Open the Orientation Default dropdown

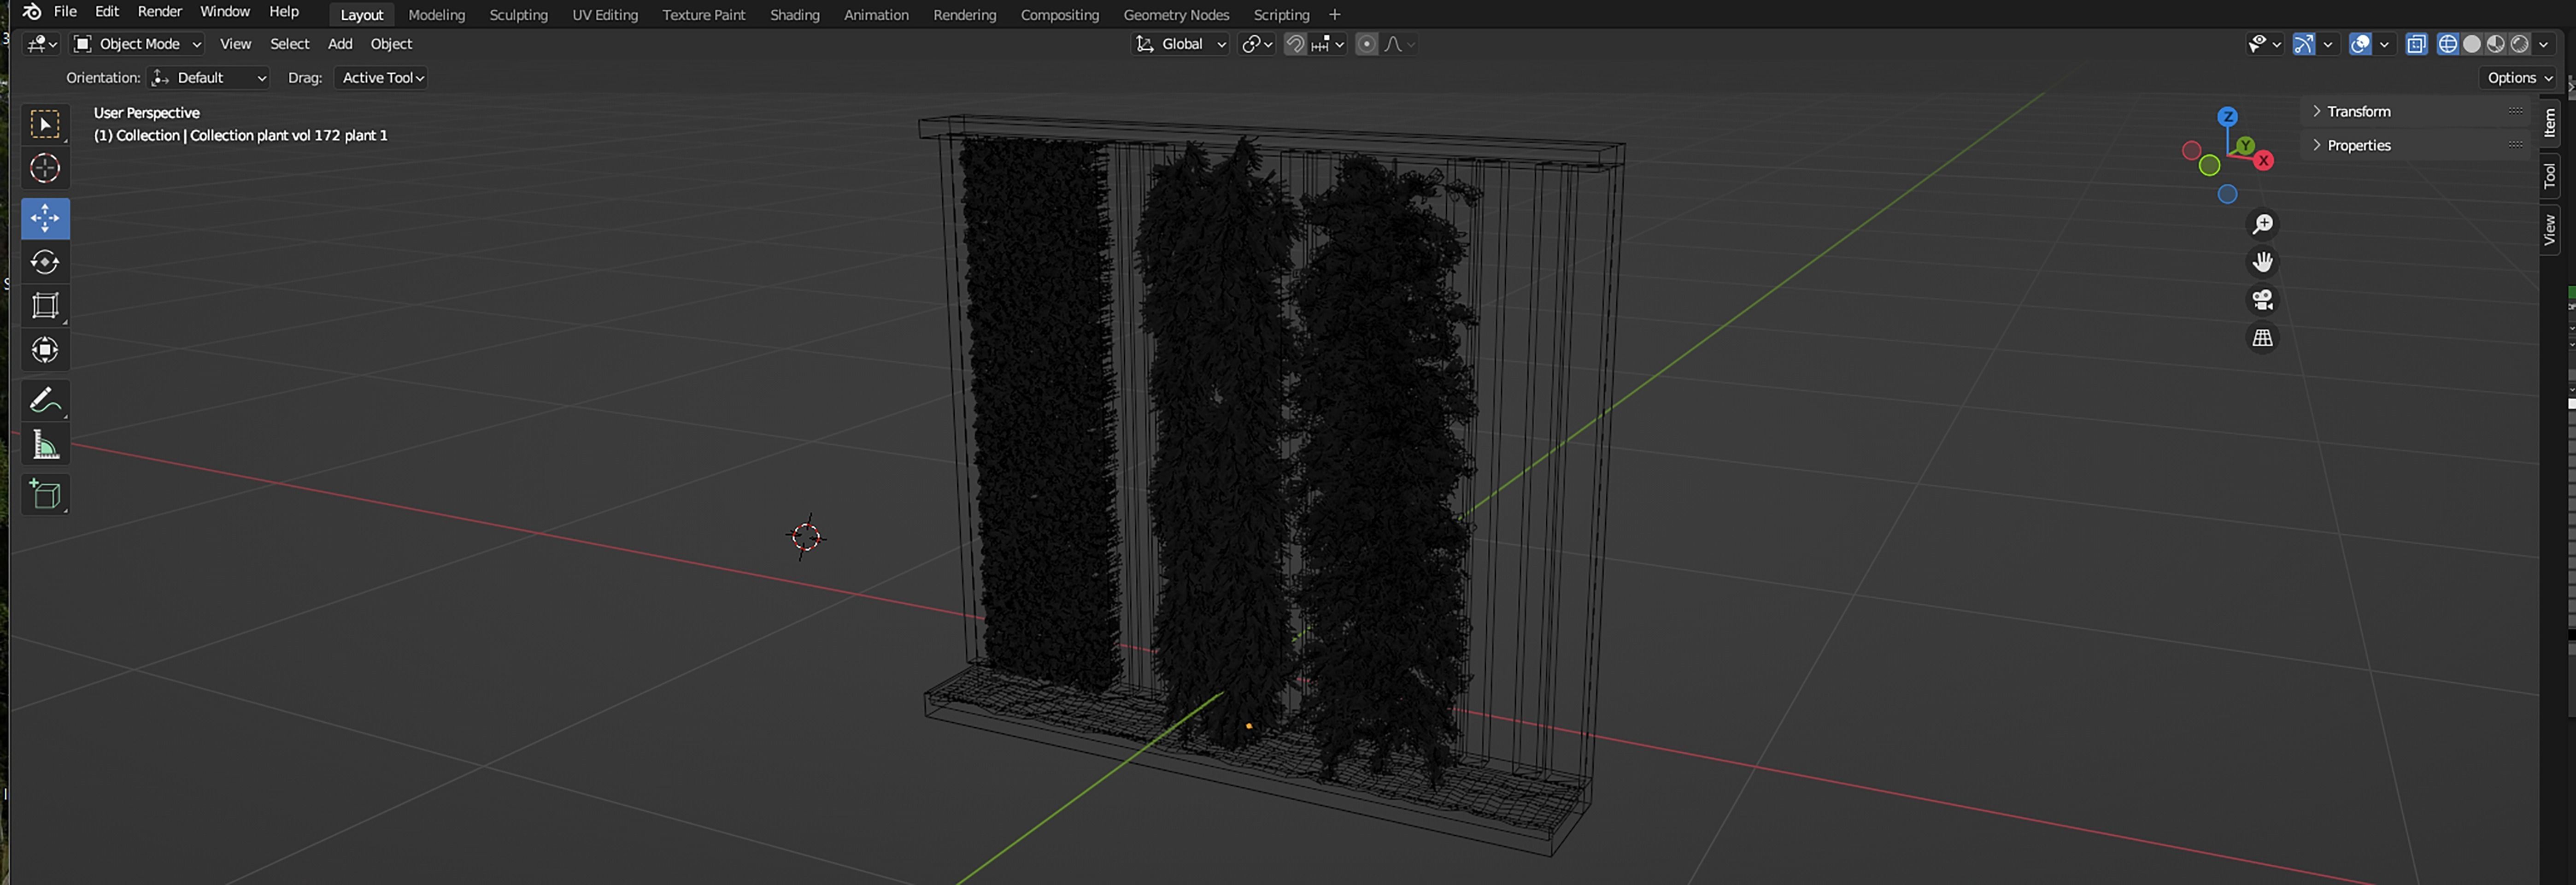[209, 78]
